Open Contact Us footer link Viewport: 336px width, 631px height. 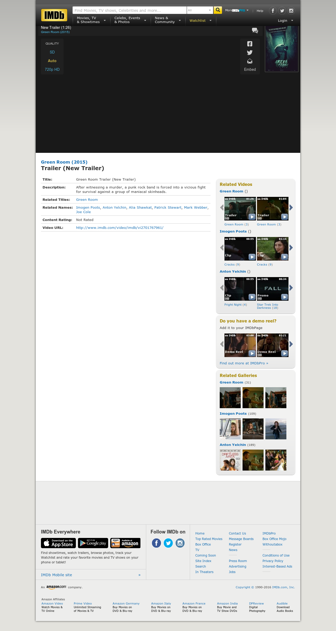(x=237, y=533)
